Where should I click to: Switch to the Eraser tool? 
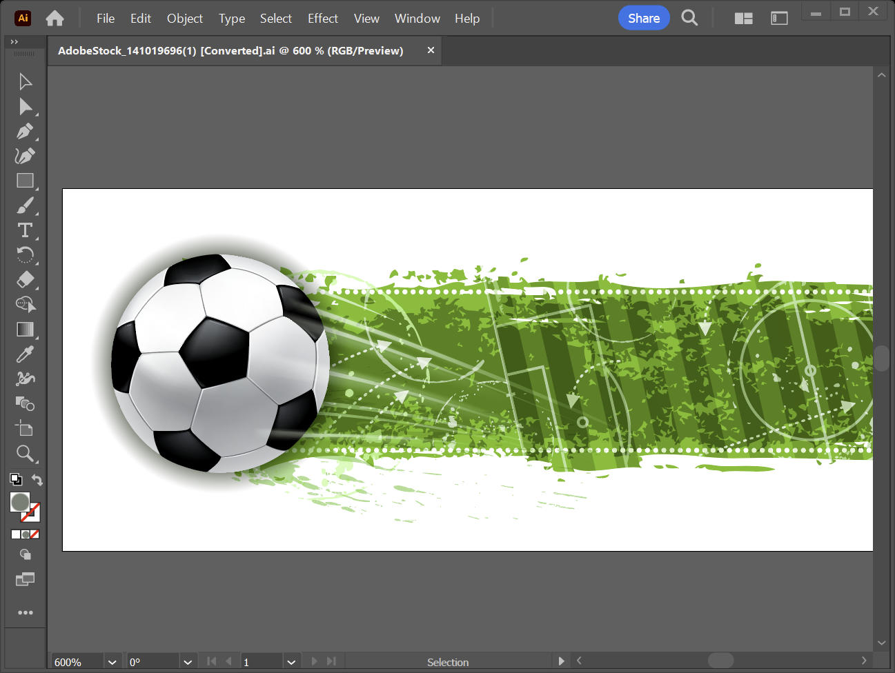tap(25, 280)
